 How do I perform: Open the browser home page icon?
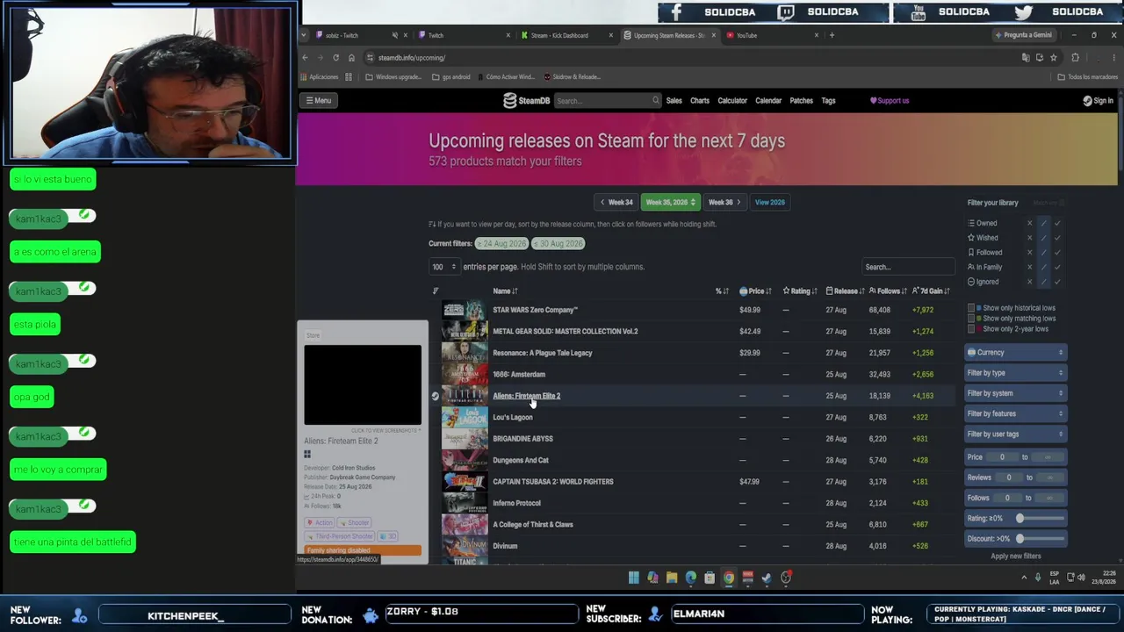(351, 58)
